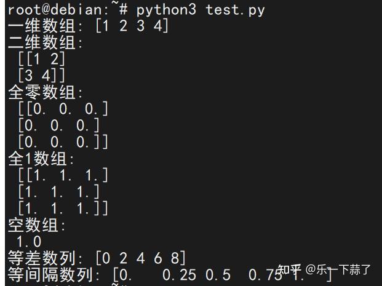Click the [[1 2] matrix row
Screen dimensions: 382x286
(x=42, y=59)
